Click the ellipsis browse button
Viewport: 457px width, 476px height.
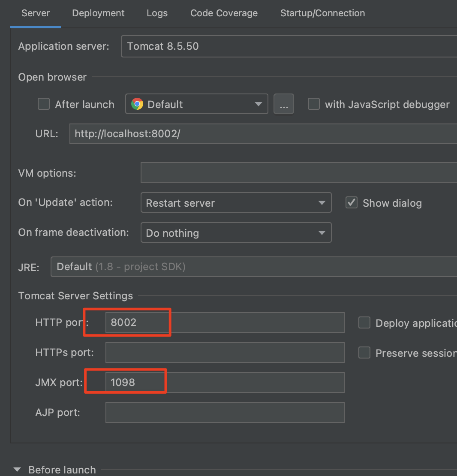284,104
